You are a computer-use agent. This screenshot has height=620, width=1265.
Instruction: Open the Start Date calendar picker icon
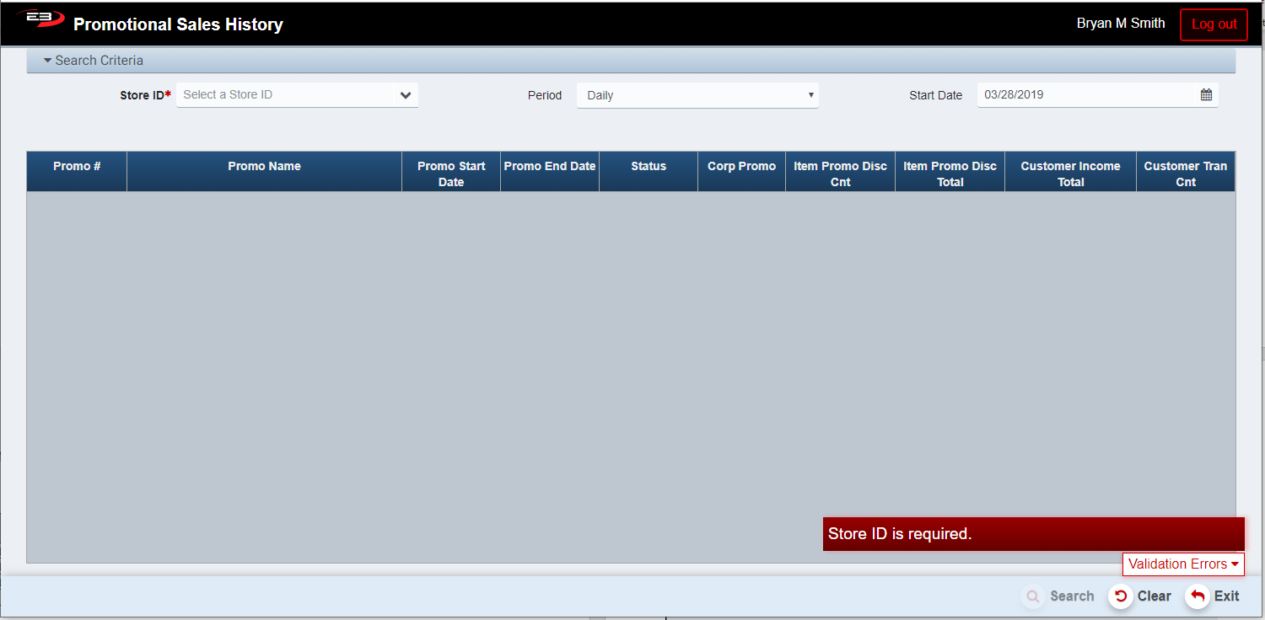click(x=1206, y=95)
